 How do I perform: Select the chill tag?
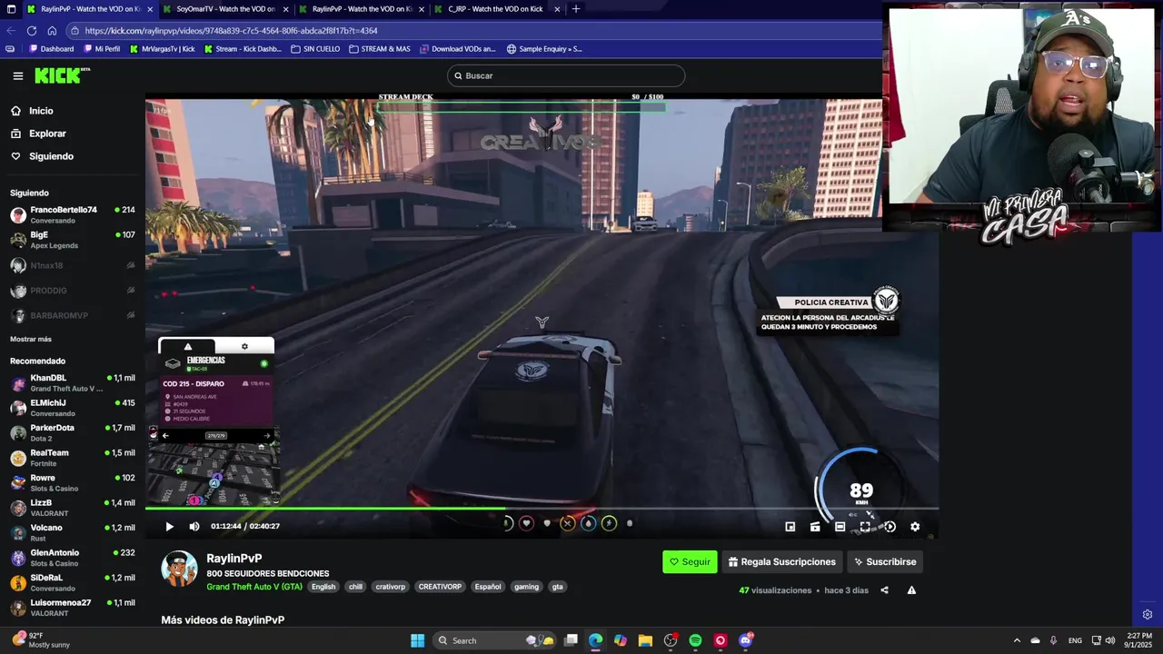point(355,587)
